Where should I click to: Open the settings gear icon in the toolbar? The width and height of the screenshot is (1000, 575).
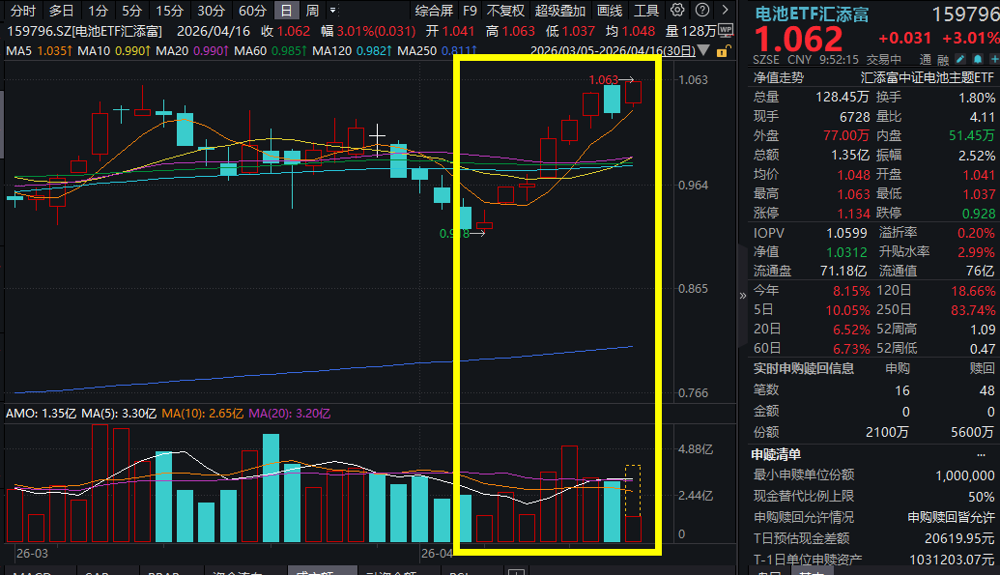(676, 12)
